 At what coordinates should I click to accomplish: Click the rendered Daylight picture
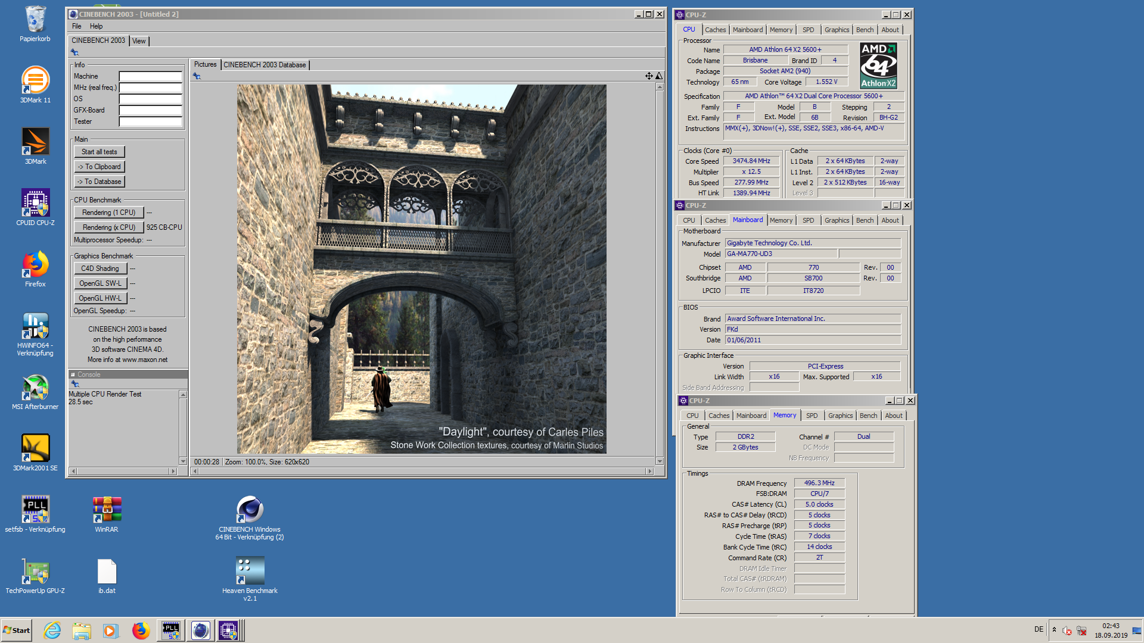pos(421,269)
